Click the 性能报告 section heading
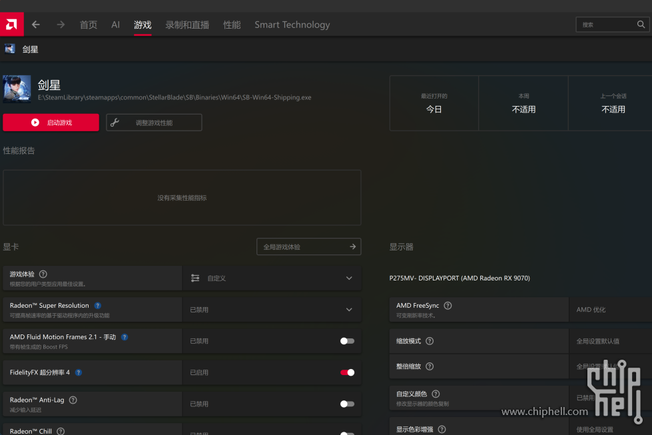This screenshot has height=435, width=652. pyautogui.click(x=19, y=151)
